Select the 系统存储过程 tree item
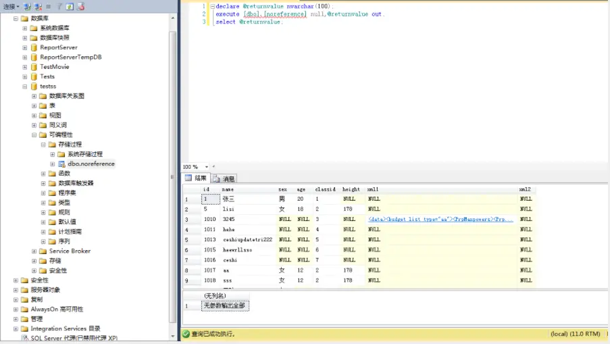This screenshot has height=344, width=610. tap(85, 154)
